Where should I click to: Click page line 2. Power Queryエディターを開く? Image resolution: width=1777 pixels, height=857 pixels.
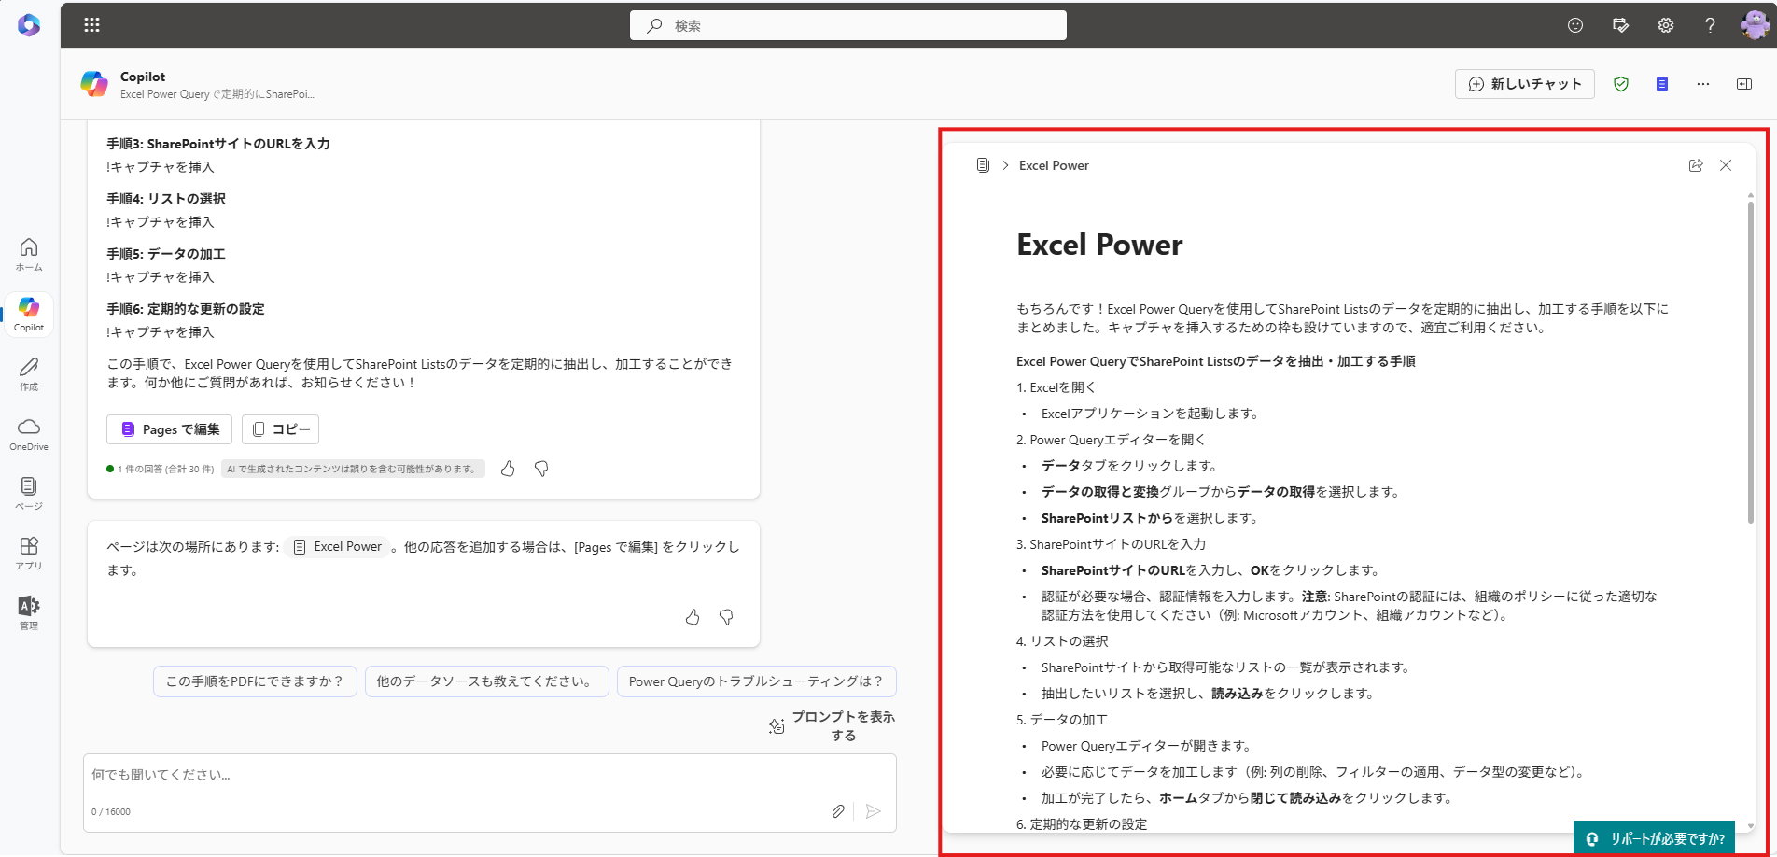(1111, 440)
